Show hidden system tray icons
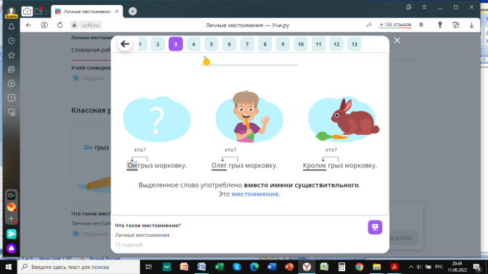 (x=411, y=267)
